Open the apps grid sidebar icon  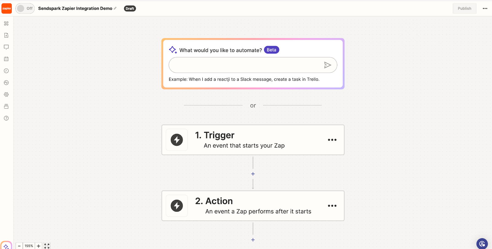[6, 23]
